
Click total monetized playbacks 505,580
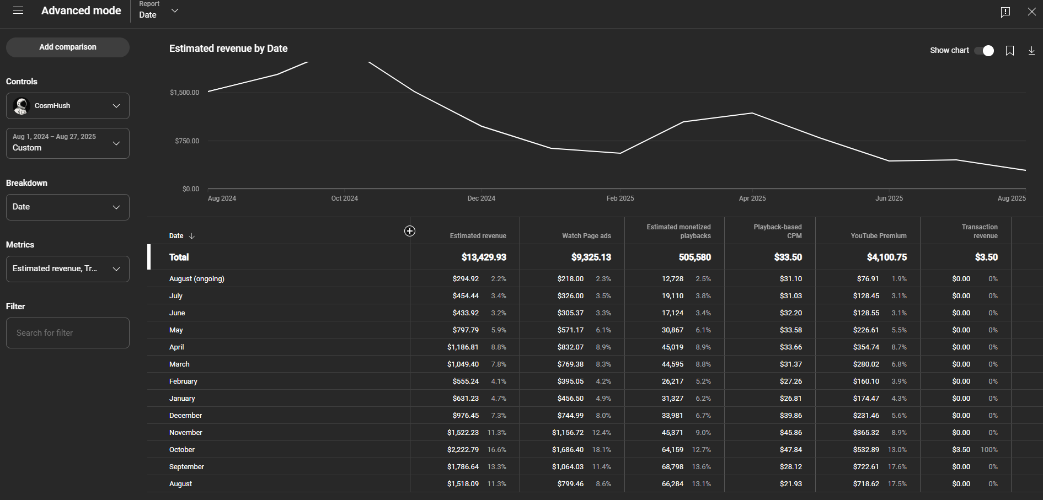[x=695, y=257]
